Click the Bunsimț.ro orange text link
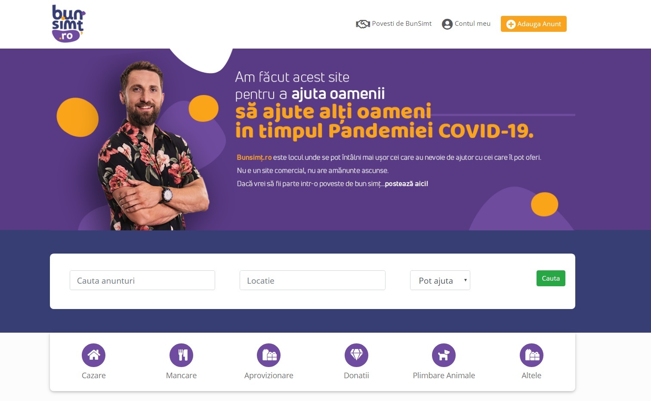 (x=254, y=158)
